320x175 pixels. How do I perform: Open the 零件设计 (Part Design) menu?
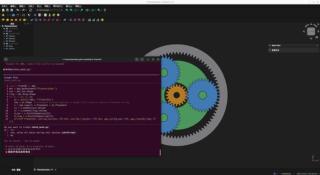click(58, 6)
